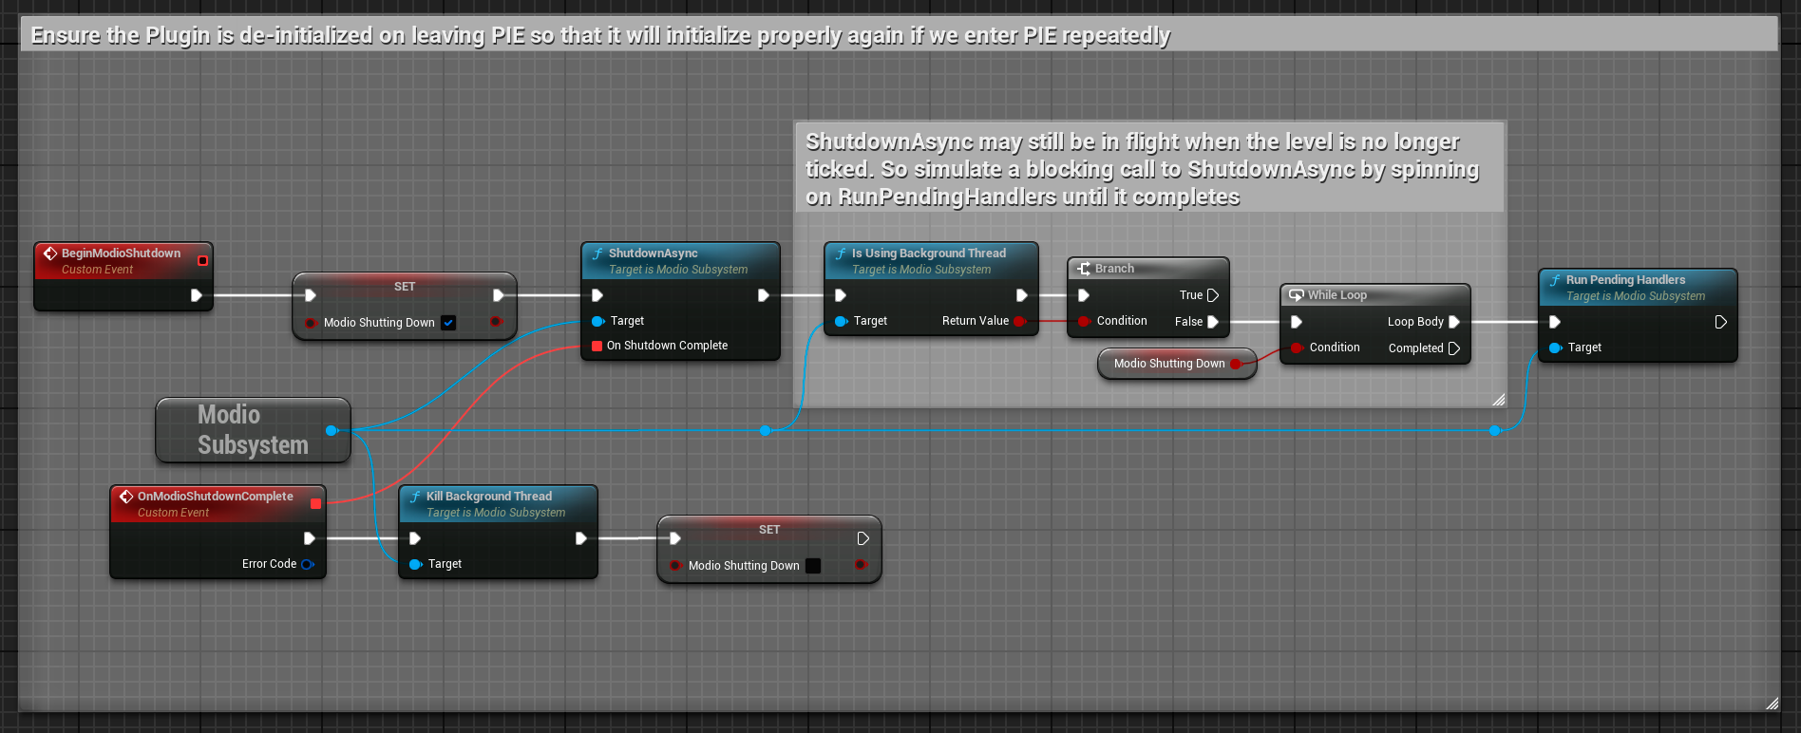Check the Modio Shutting Down box in bottom SET node

click(813, 566)
